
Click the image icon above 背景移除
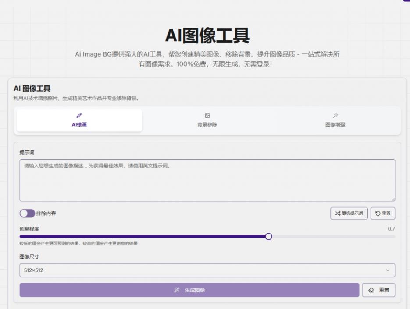207,115
